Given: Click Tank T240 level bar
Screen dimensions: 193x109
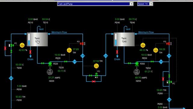Looking at the screenshot, I should [x=116, y=39].
